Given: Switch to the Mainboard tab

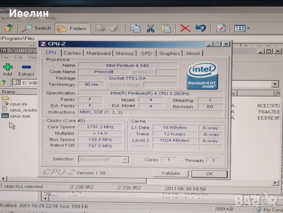Looking at the screenshot, I should [x=98, y=53].
